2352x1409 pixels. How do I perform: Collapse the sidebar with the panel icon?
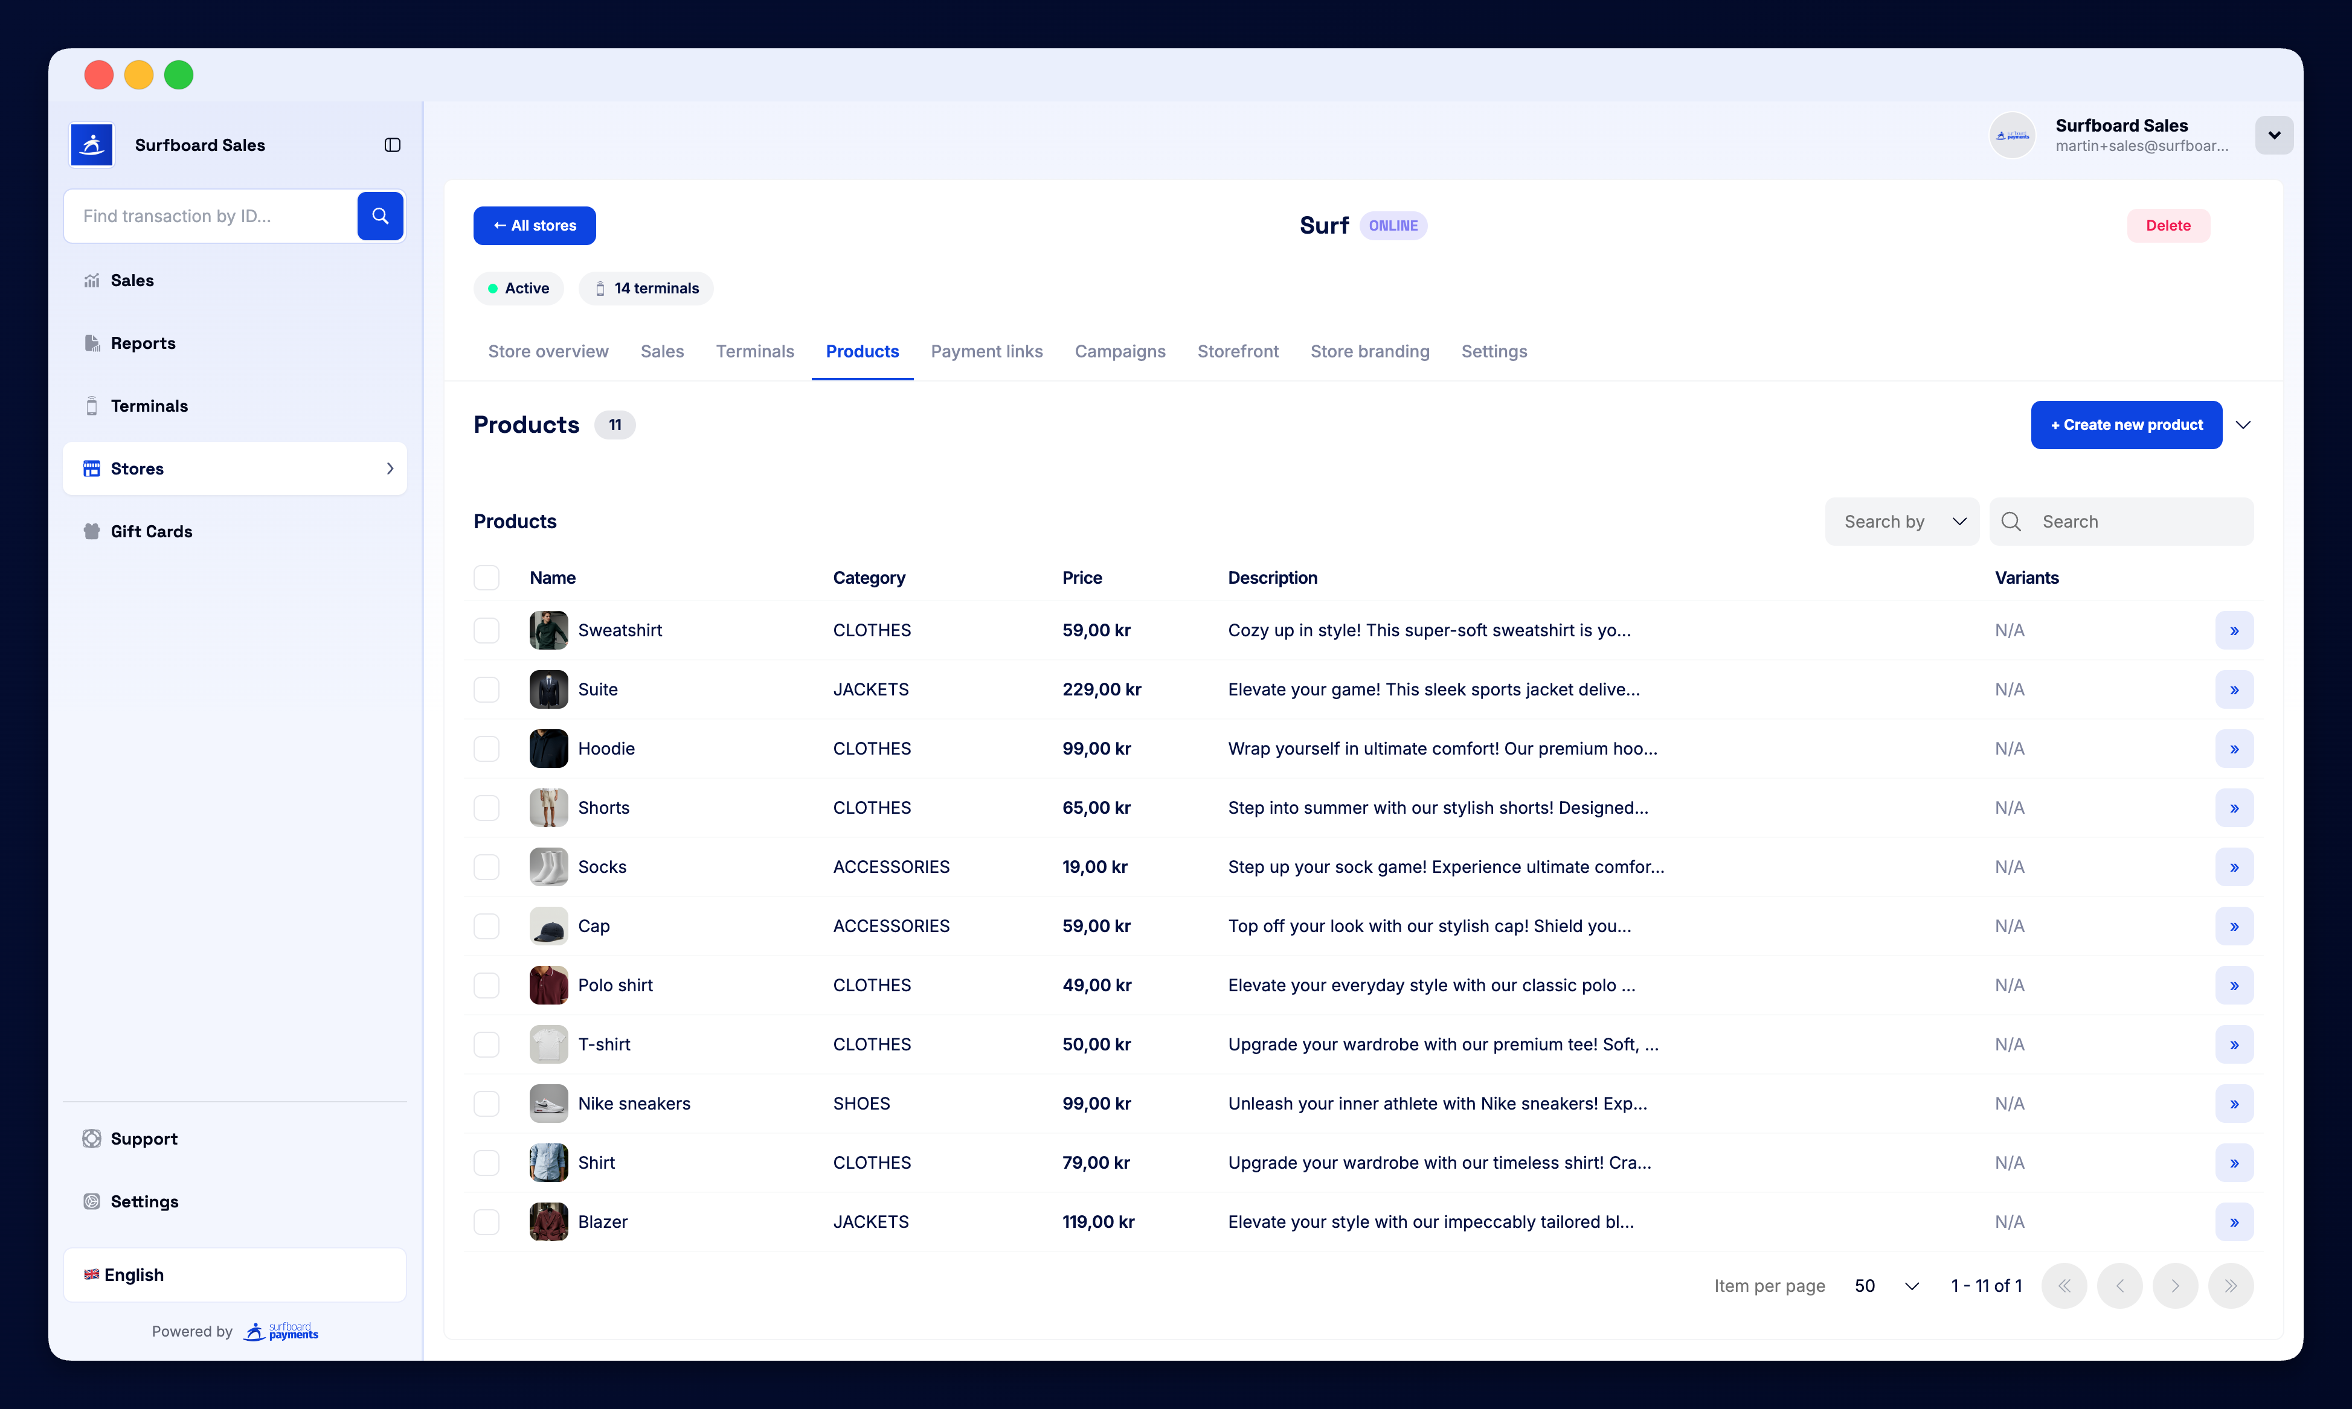393,144
